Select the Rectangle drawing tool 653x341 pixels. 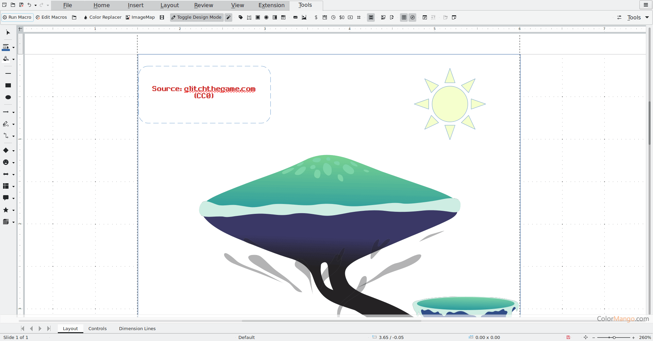coord(8,85)
